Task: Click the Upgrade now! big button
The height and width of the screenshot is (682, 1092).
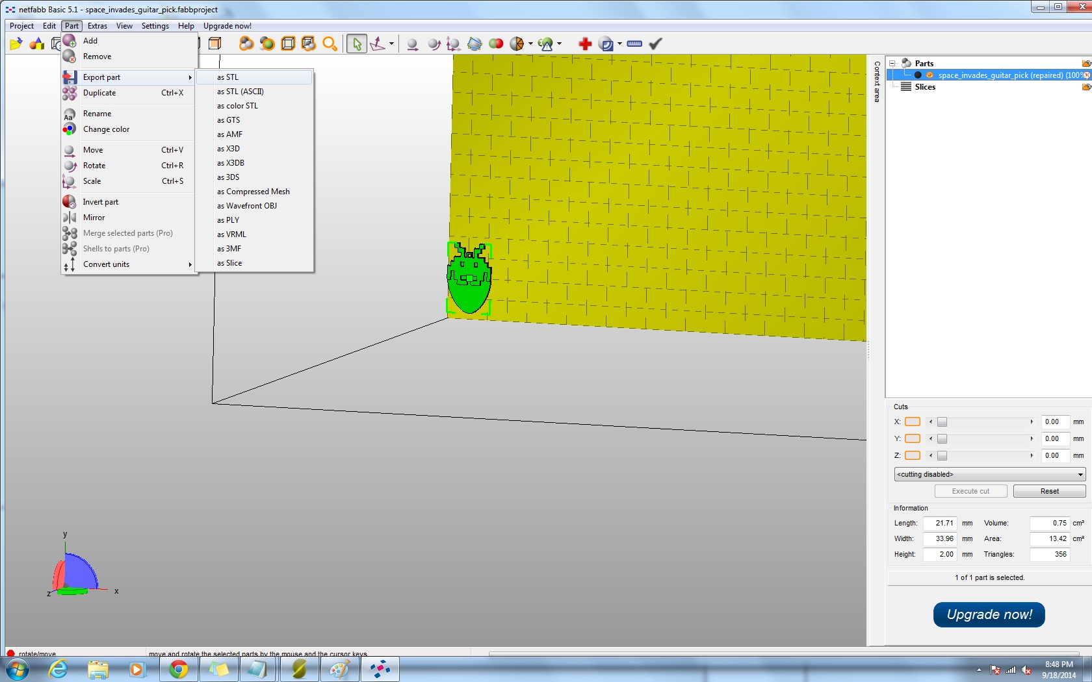Action: 989,614
